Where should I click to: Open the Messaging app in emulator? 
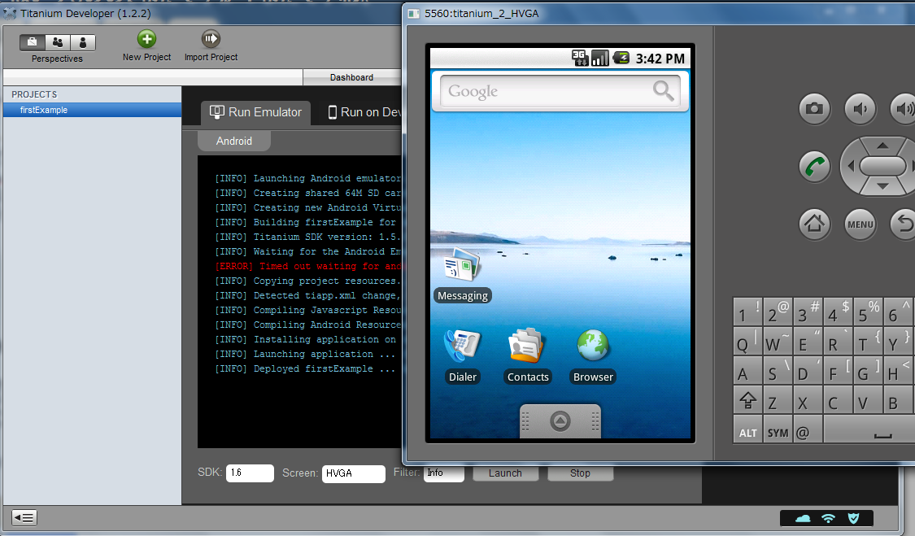coord(463,275)
